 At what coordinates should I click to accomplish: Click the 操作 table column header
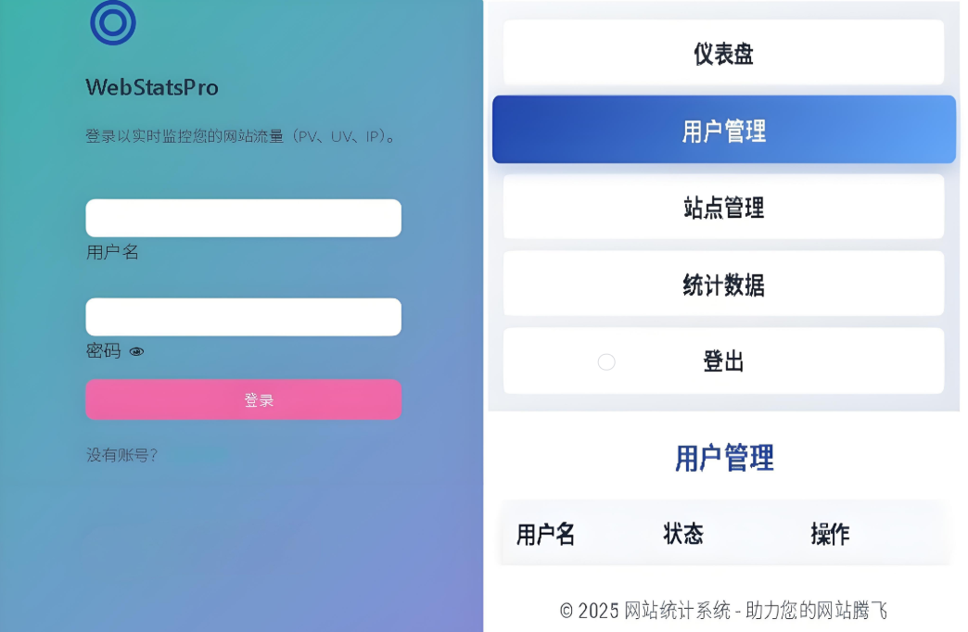point(831,534)
